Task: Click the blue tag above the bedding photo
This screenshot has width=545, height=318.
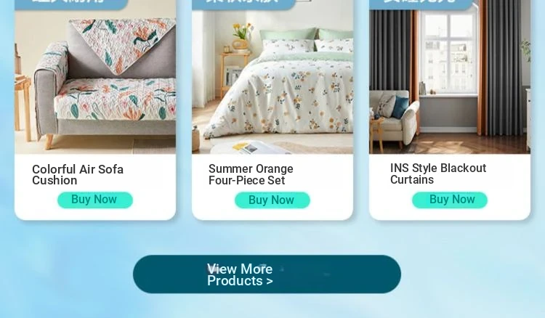Action: tap(243, 4)
